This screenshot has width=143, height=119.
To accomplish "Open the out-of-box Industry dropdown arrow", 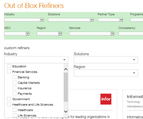I will tap(42, 20).
